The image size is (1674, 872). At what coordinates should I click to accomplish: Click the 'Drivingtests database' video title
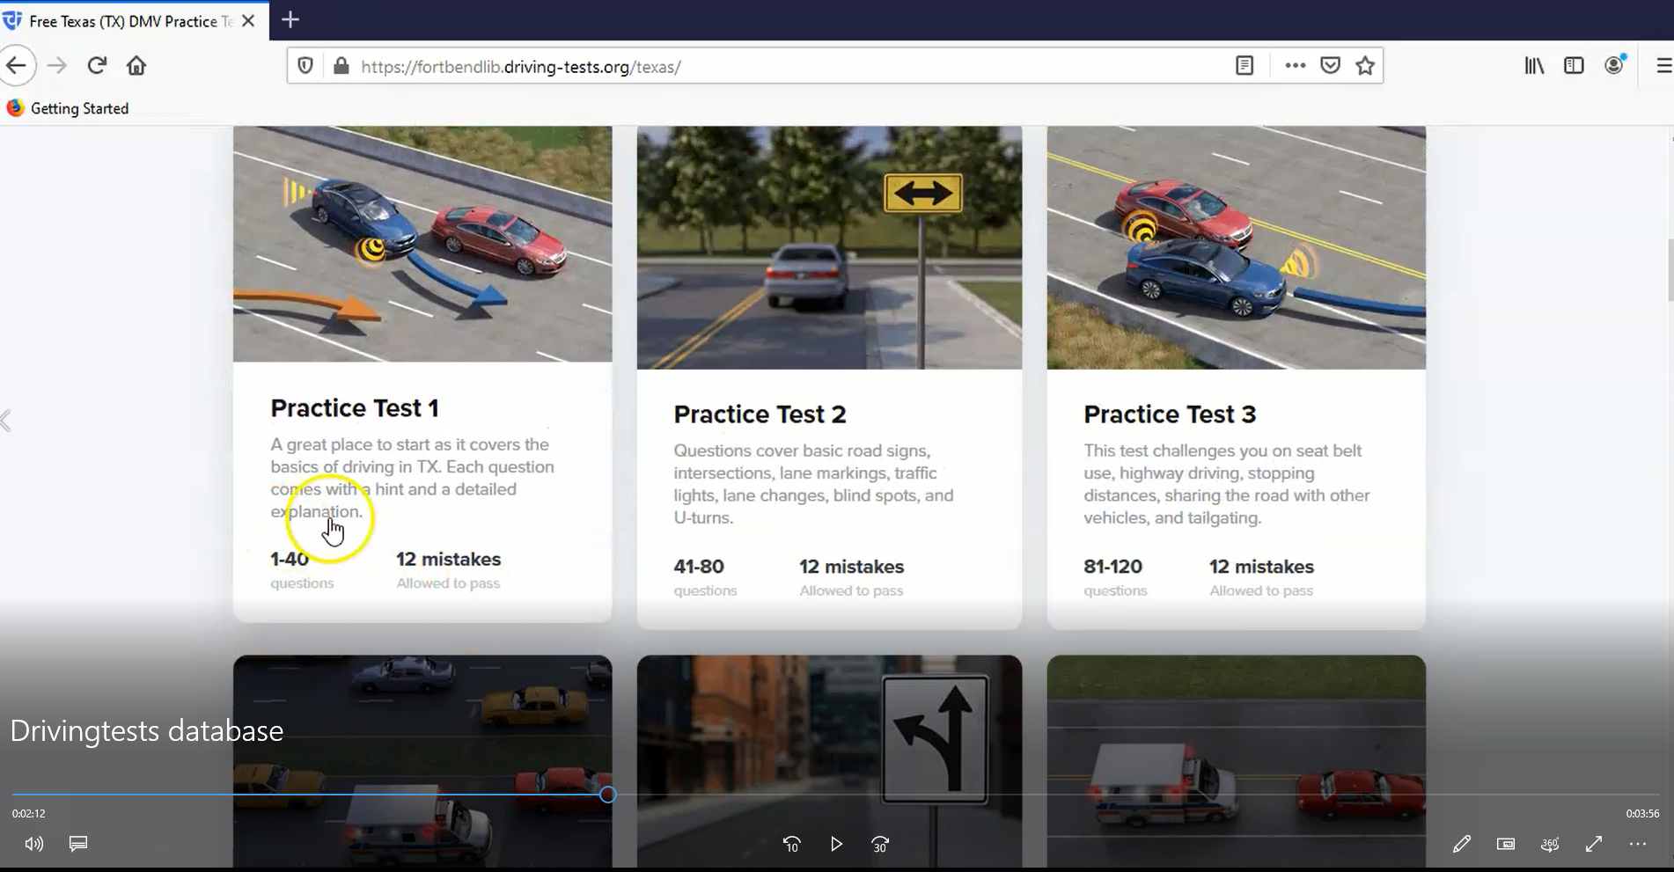(147, 730)
